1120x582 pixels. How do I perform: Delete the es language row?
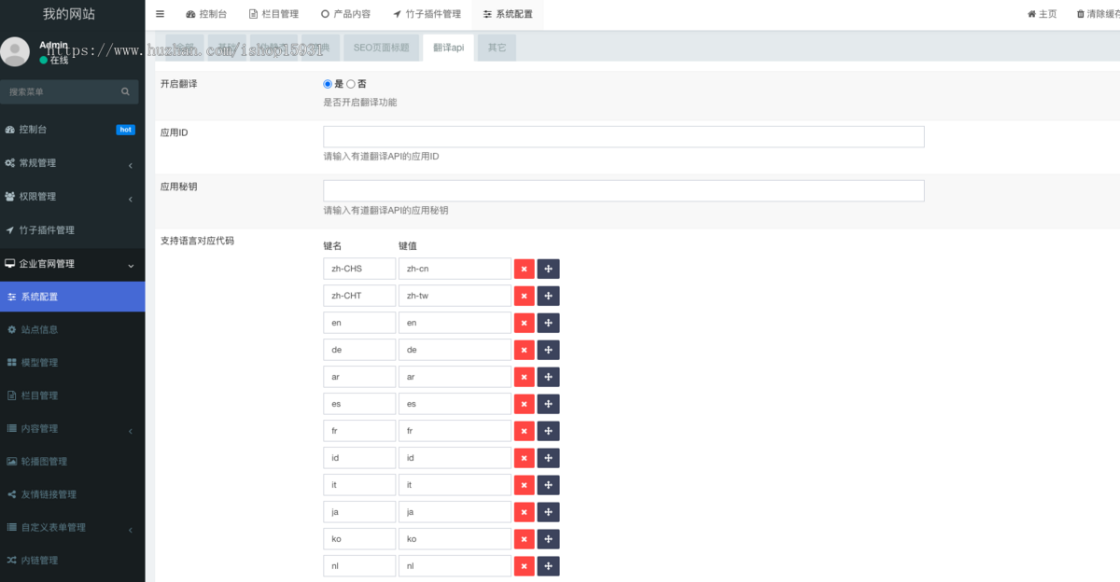(525, 404)
